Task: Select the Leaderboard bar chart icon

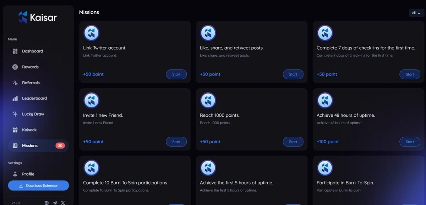Action: [x=15, y=99]
